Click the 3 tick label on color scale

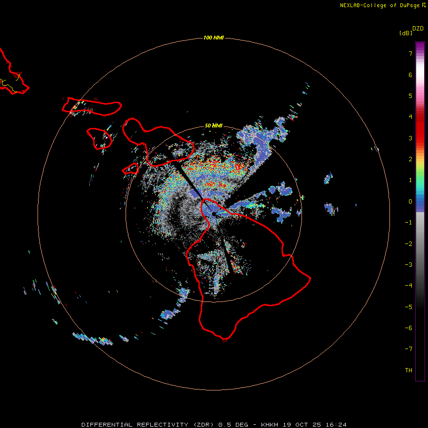(410, 138)
